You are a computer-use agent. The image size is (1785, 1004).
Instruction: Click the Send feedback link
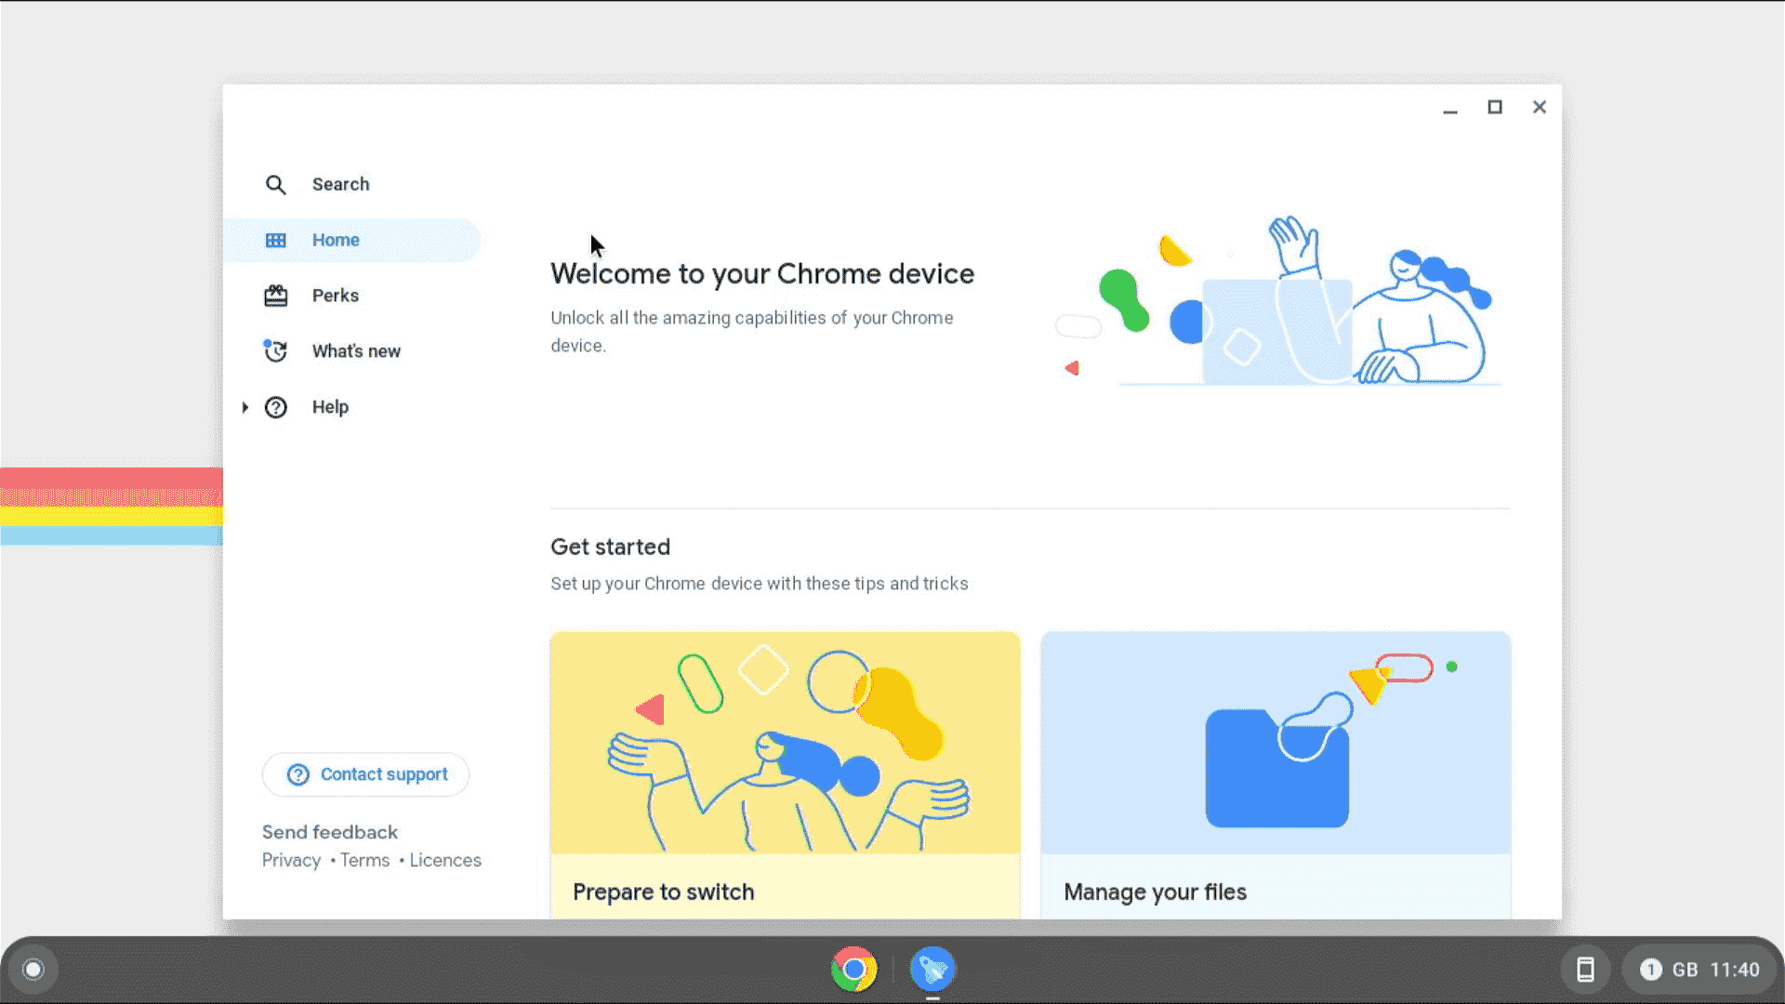(x=329, y=832)
